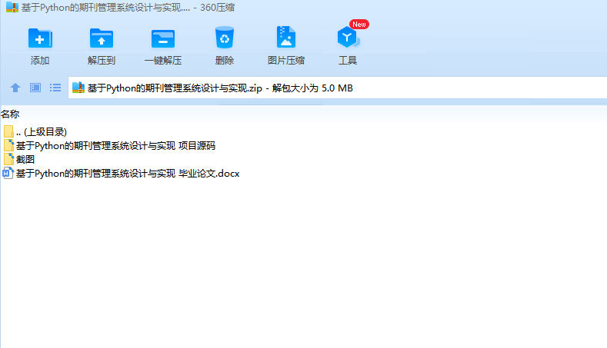This screenshot has width=607, height=348.
Task: Open the 工具 (Tools) icon with New badge
Action: (x=348, y=37)
